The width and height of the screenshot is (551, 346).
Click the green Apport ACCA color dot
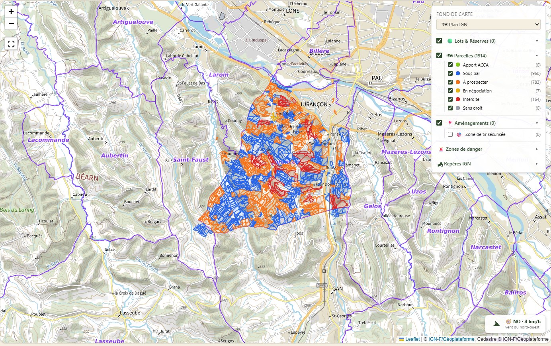457,65
